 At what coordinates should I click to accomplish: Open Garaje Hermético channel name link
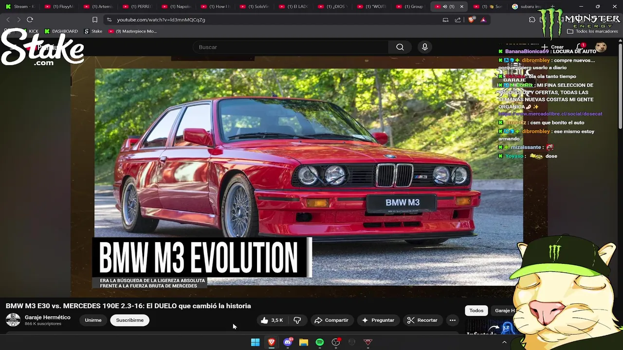[48, 317]
